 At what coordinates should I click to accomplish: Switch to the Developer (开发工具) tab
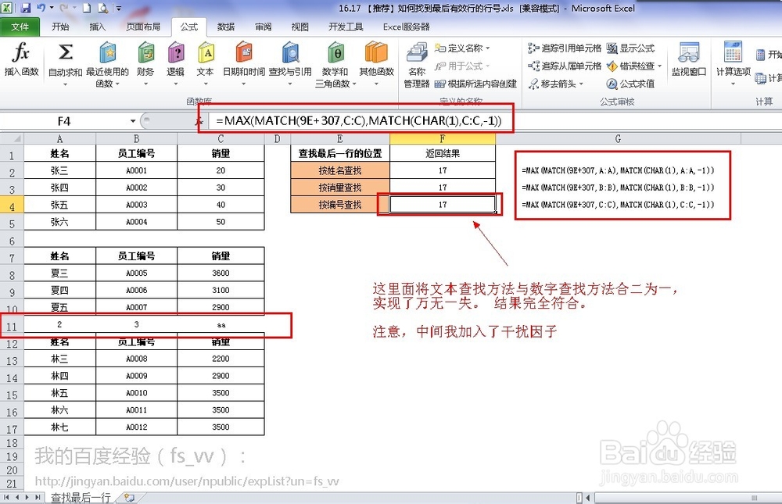[x=346, y=27]
